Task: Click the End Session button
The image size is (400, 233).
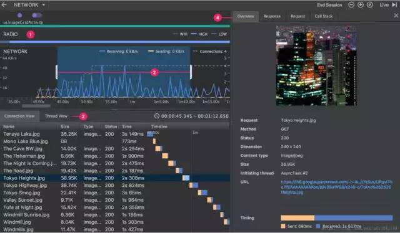Action: tap(329, 5)
